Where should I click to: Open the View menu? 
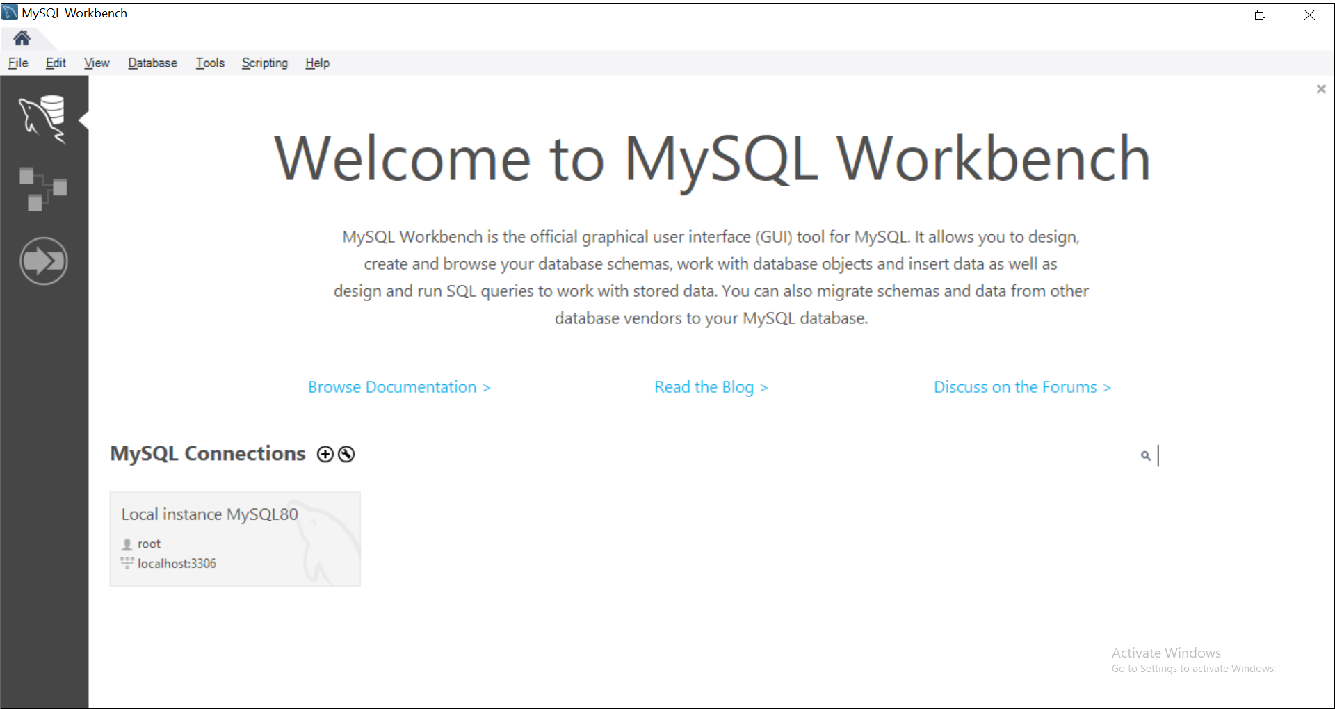(97, 63)
